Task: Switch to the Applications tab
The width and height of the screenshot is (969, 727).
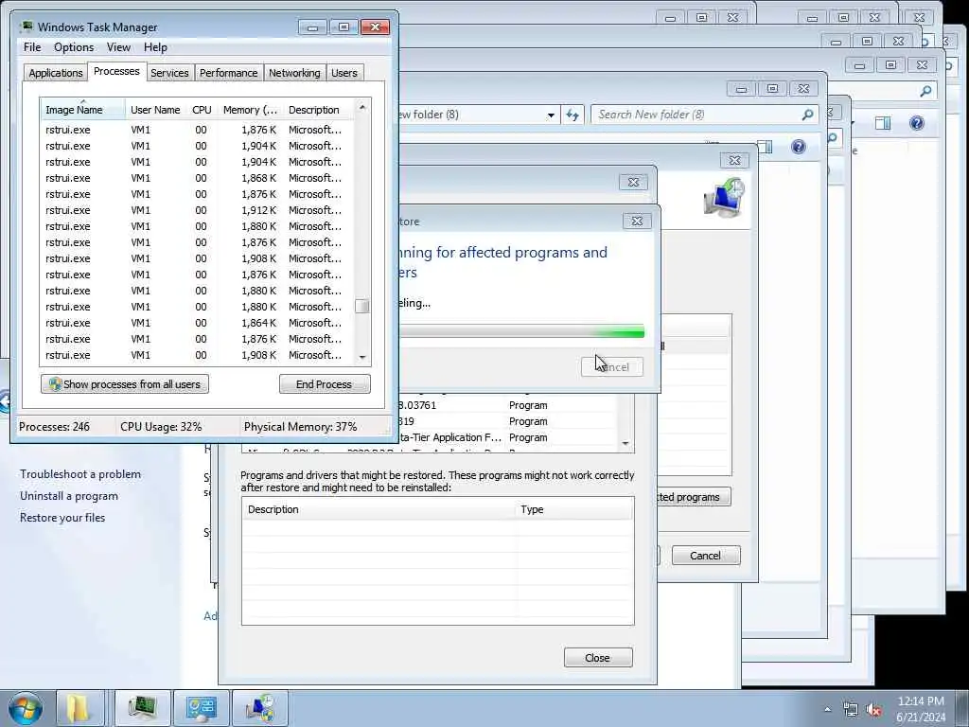Action: [56, 72]
